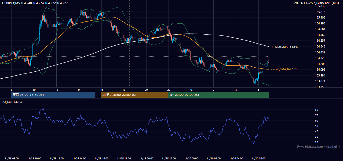Click the '11/25 18:00' bottom time label
343x161 pixels.
[x=124, y=159]
